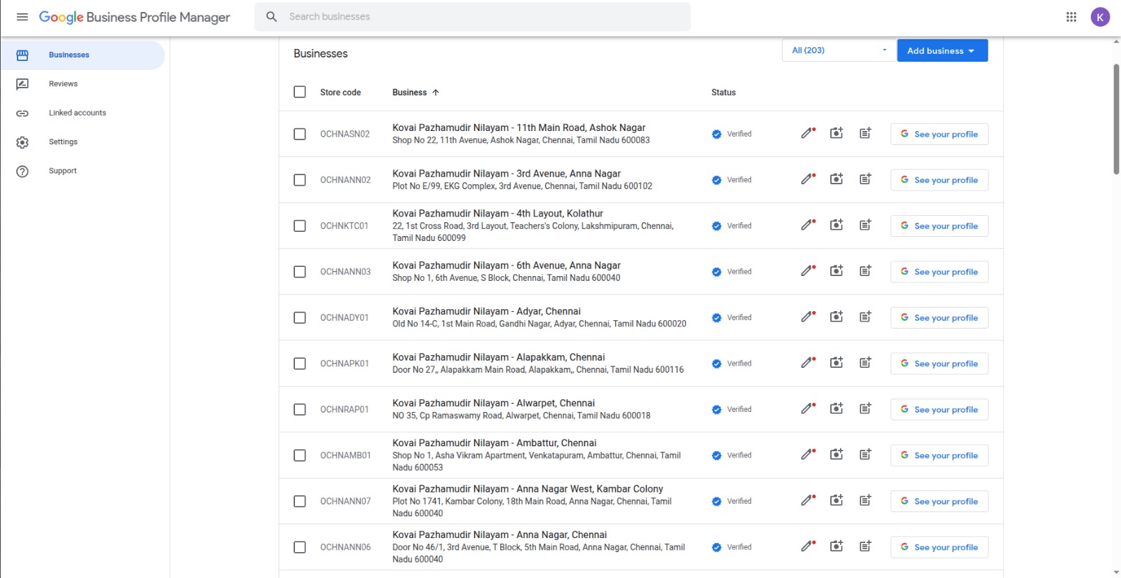This screenshot has width=1121, height=578.
Task: Open Linked accounts in the sidebar
Action: [x=77, y=113]
